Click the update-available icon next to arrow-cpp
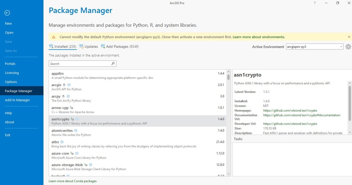 pos(72,108)
